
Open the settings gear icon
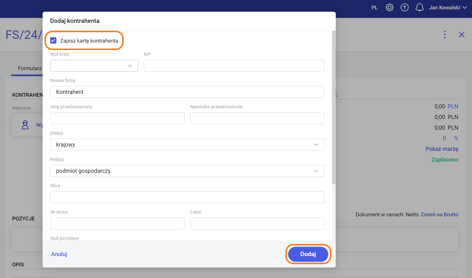tap(389, 8)
